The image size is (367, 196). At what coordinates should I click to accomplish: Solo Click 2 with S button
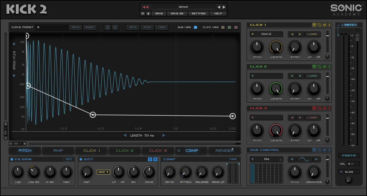pos(329,67)
